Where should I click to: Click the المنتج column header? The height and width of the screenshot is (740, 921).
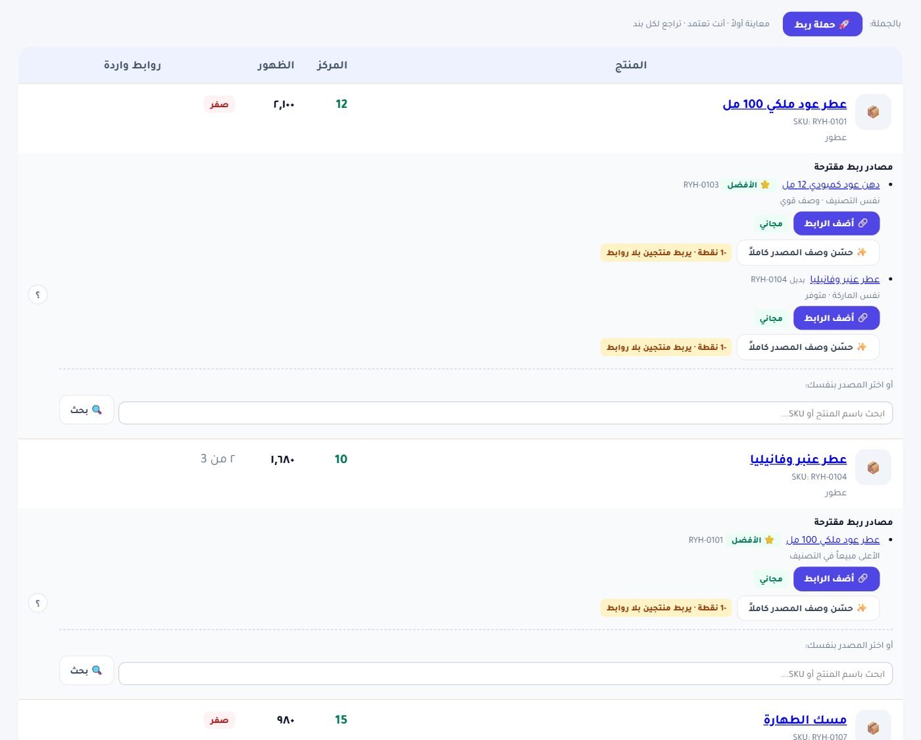631,65
